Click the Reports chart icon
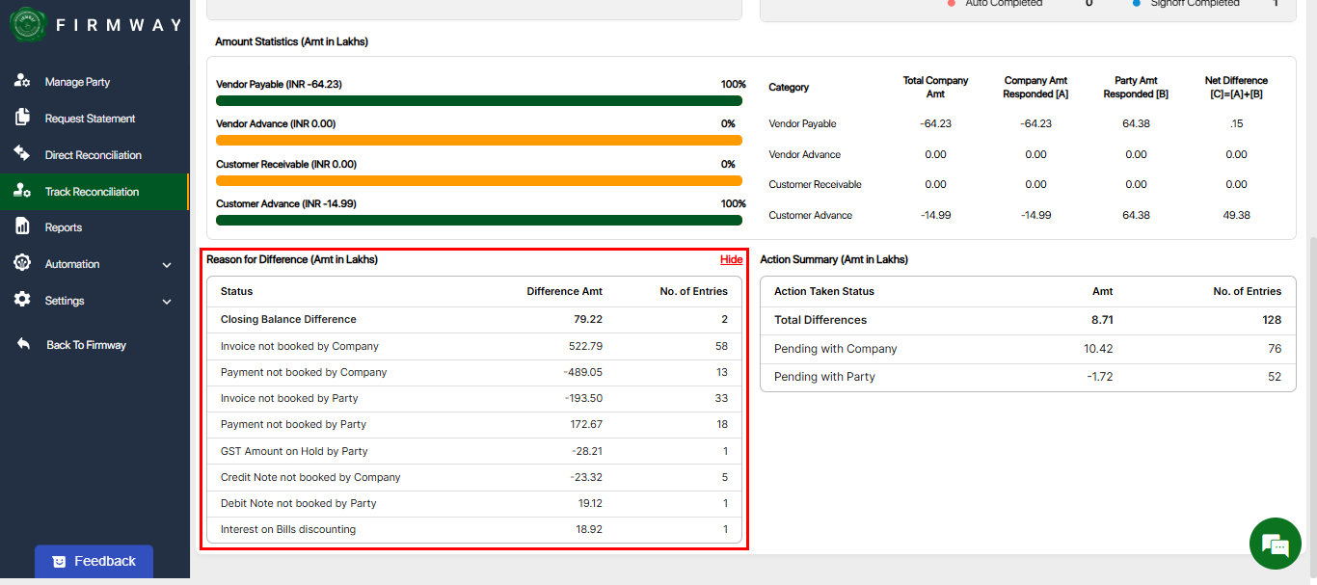 click(x=22, y=226)
